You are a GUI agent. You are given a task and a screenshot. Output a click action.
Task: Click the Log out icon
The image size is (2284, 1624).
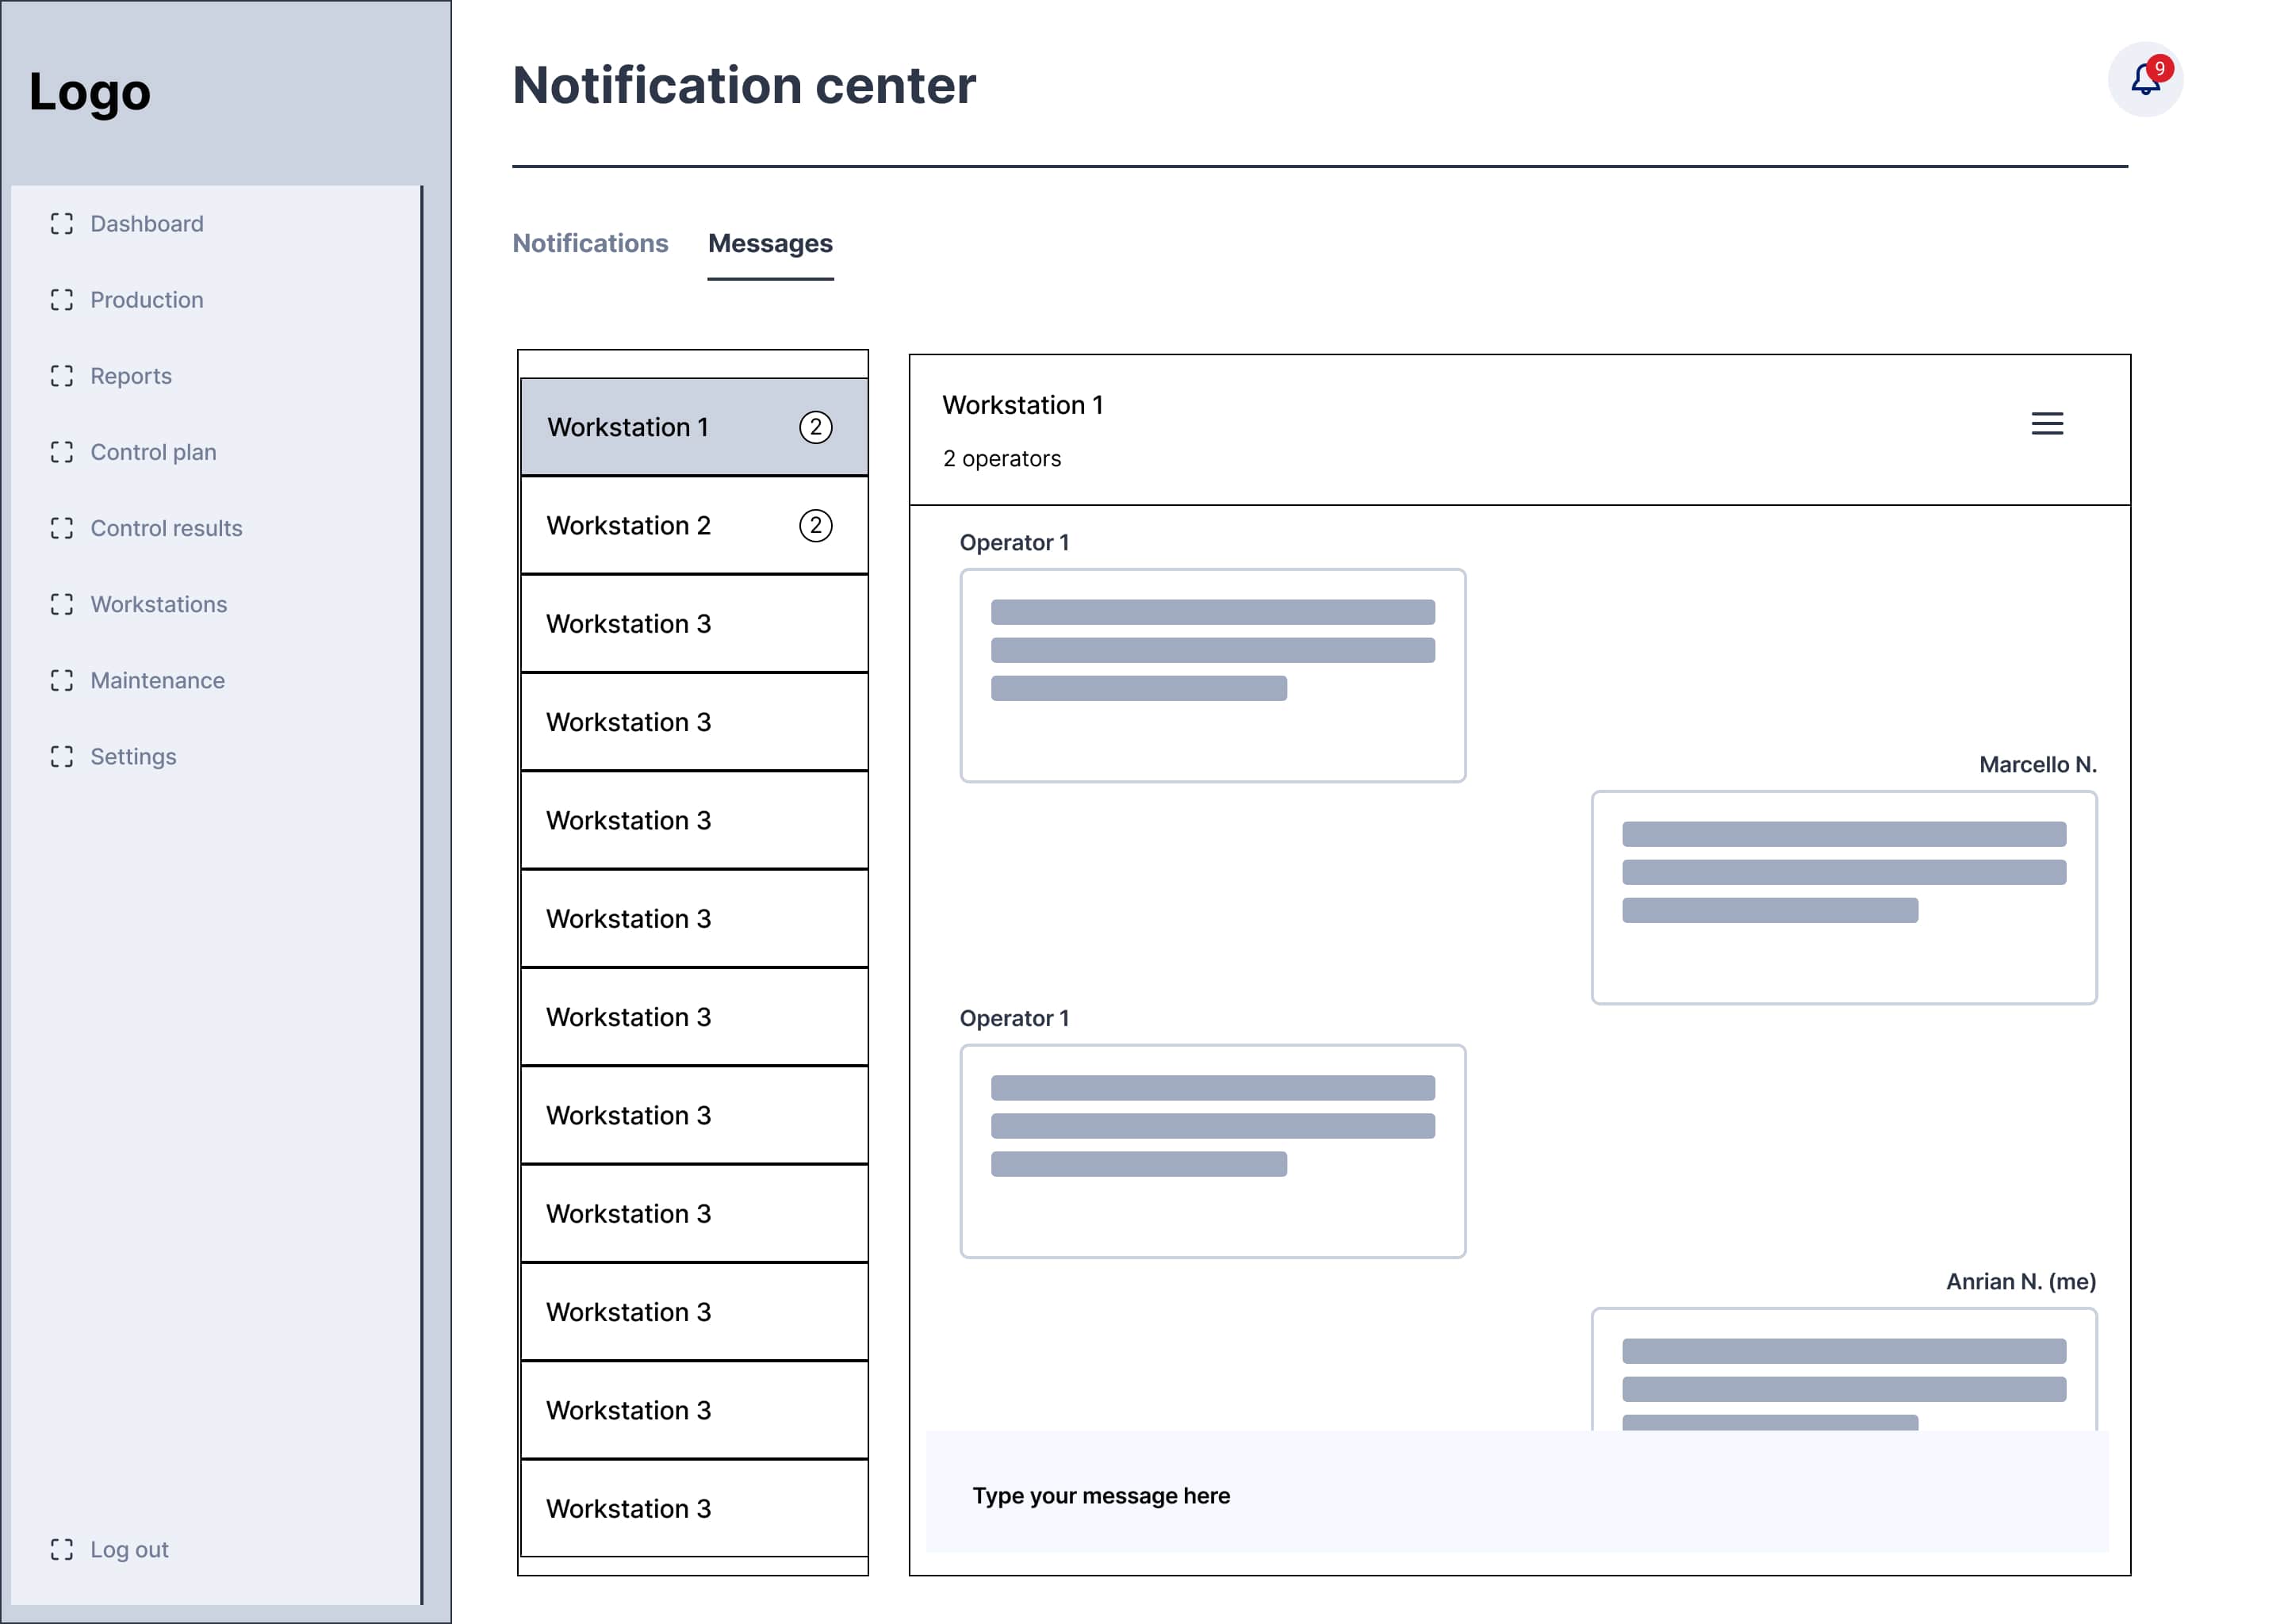(x=62, y=1549)
